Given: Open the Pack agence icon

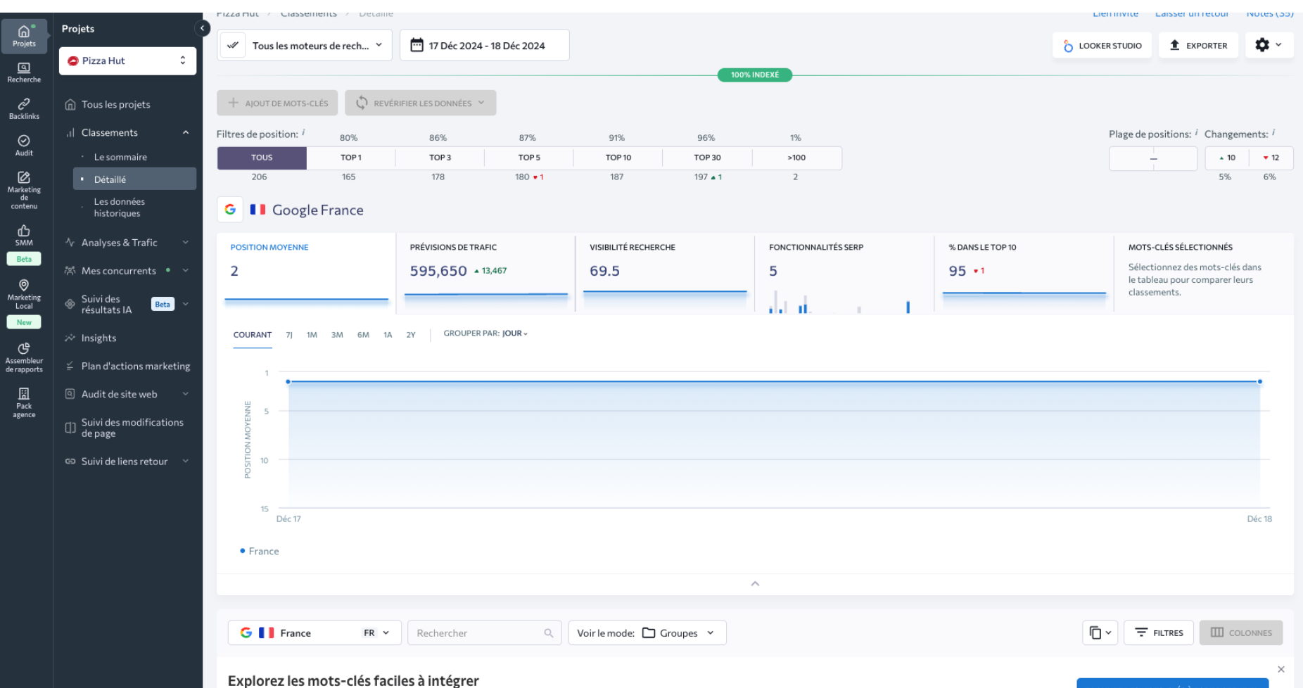Looking at the screenshot, I should 24,402.
